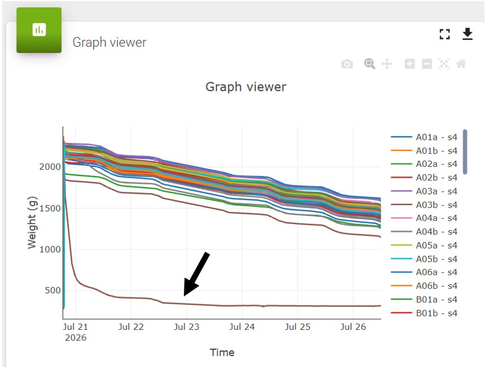Screen dimensions: 485x367
Task: Save plot as image with camera icon
Action: point(347,64)
